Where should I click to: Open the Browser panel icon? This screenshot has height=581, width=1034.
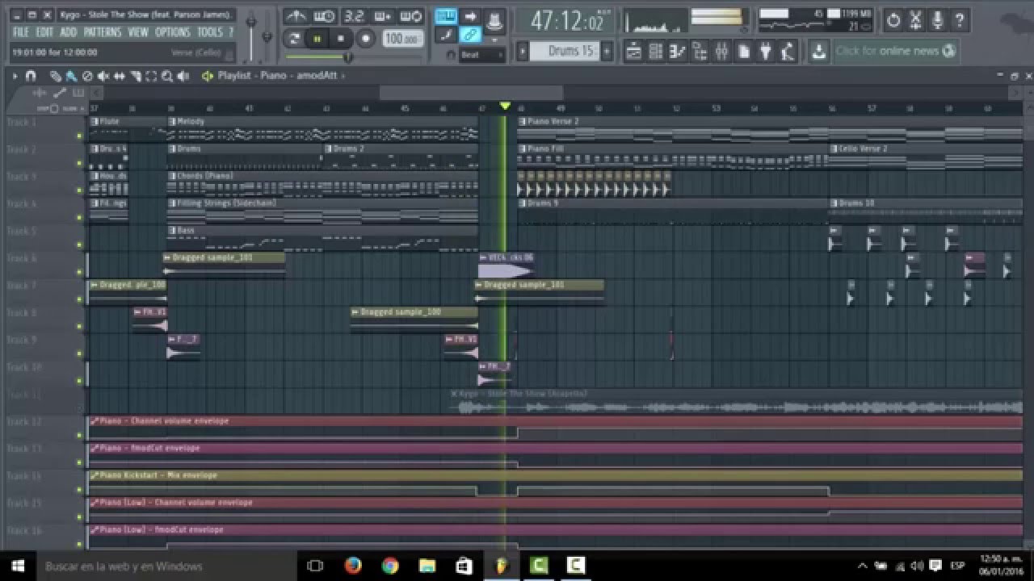(700, 51)
